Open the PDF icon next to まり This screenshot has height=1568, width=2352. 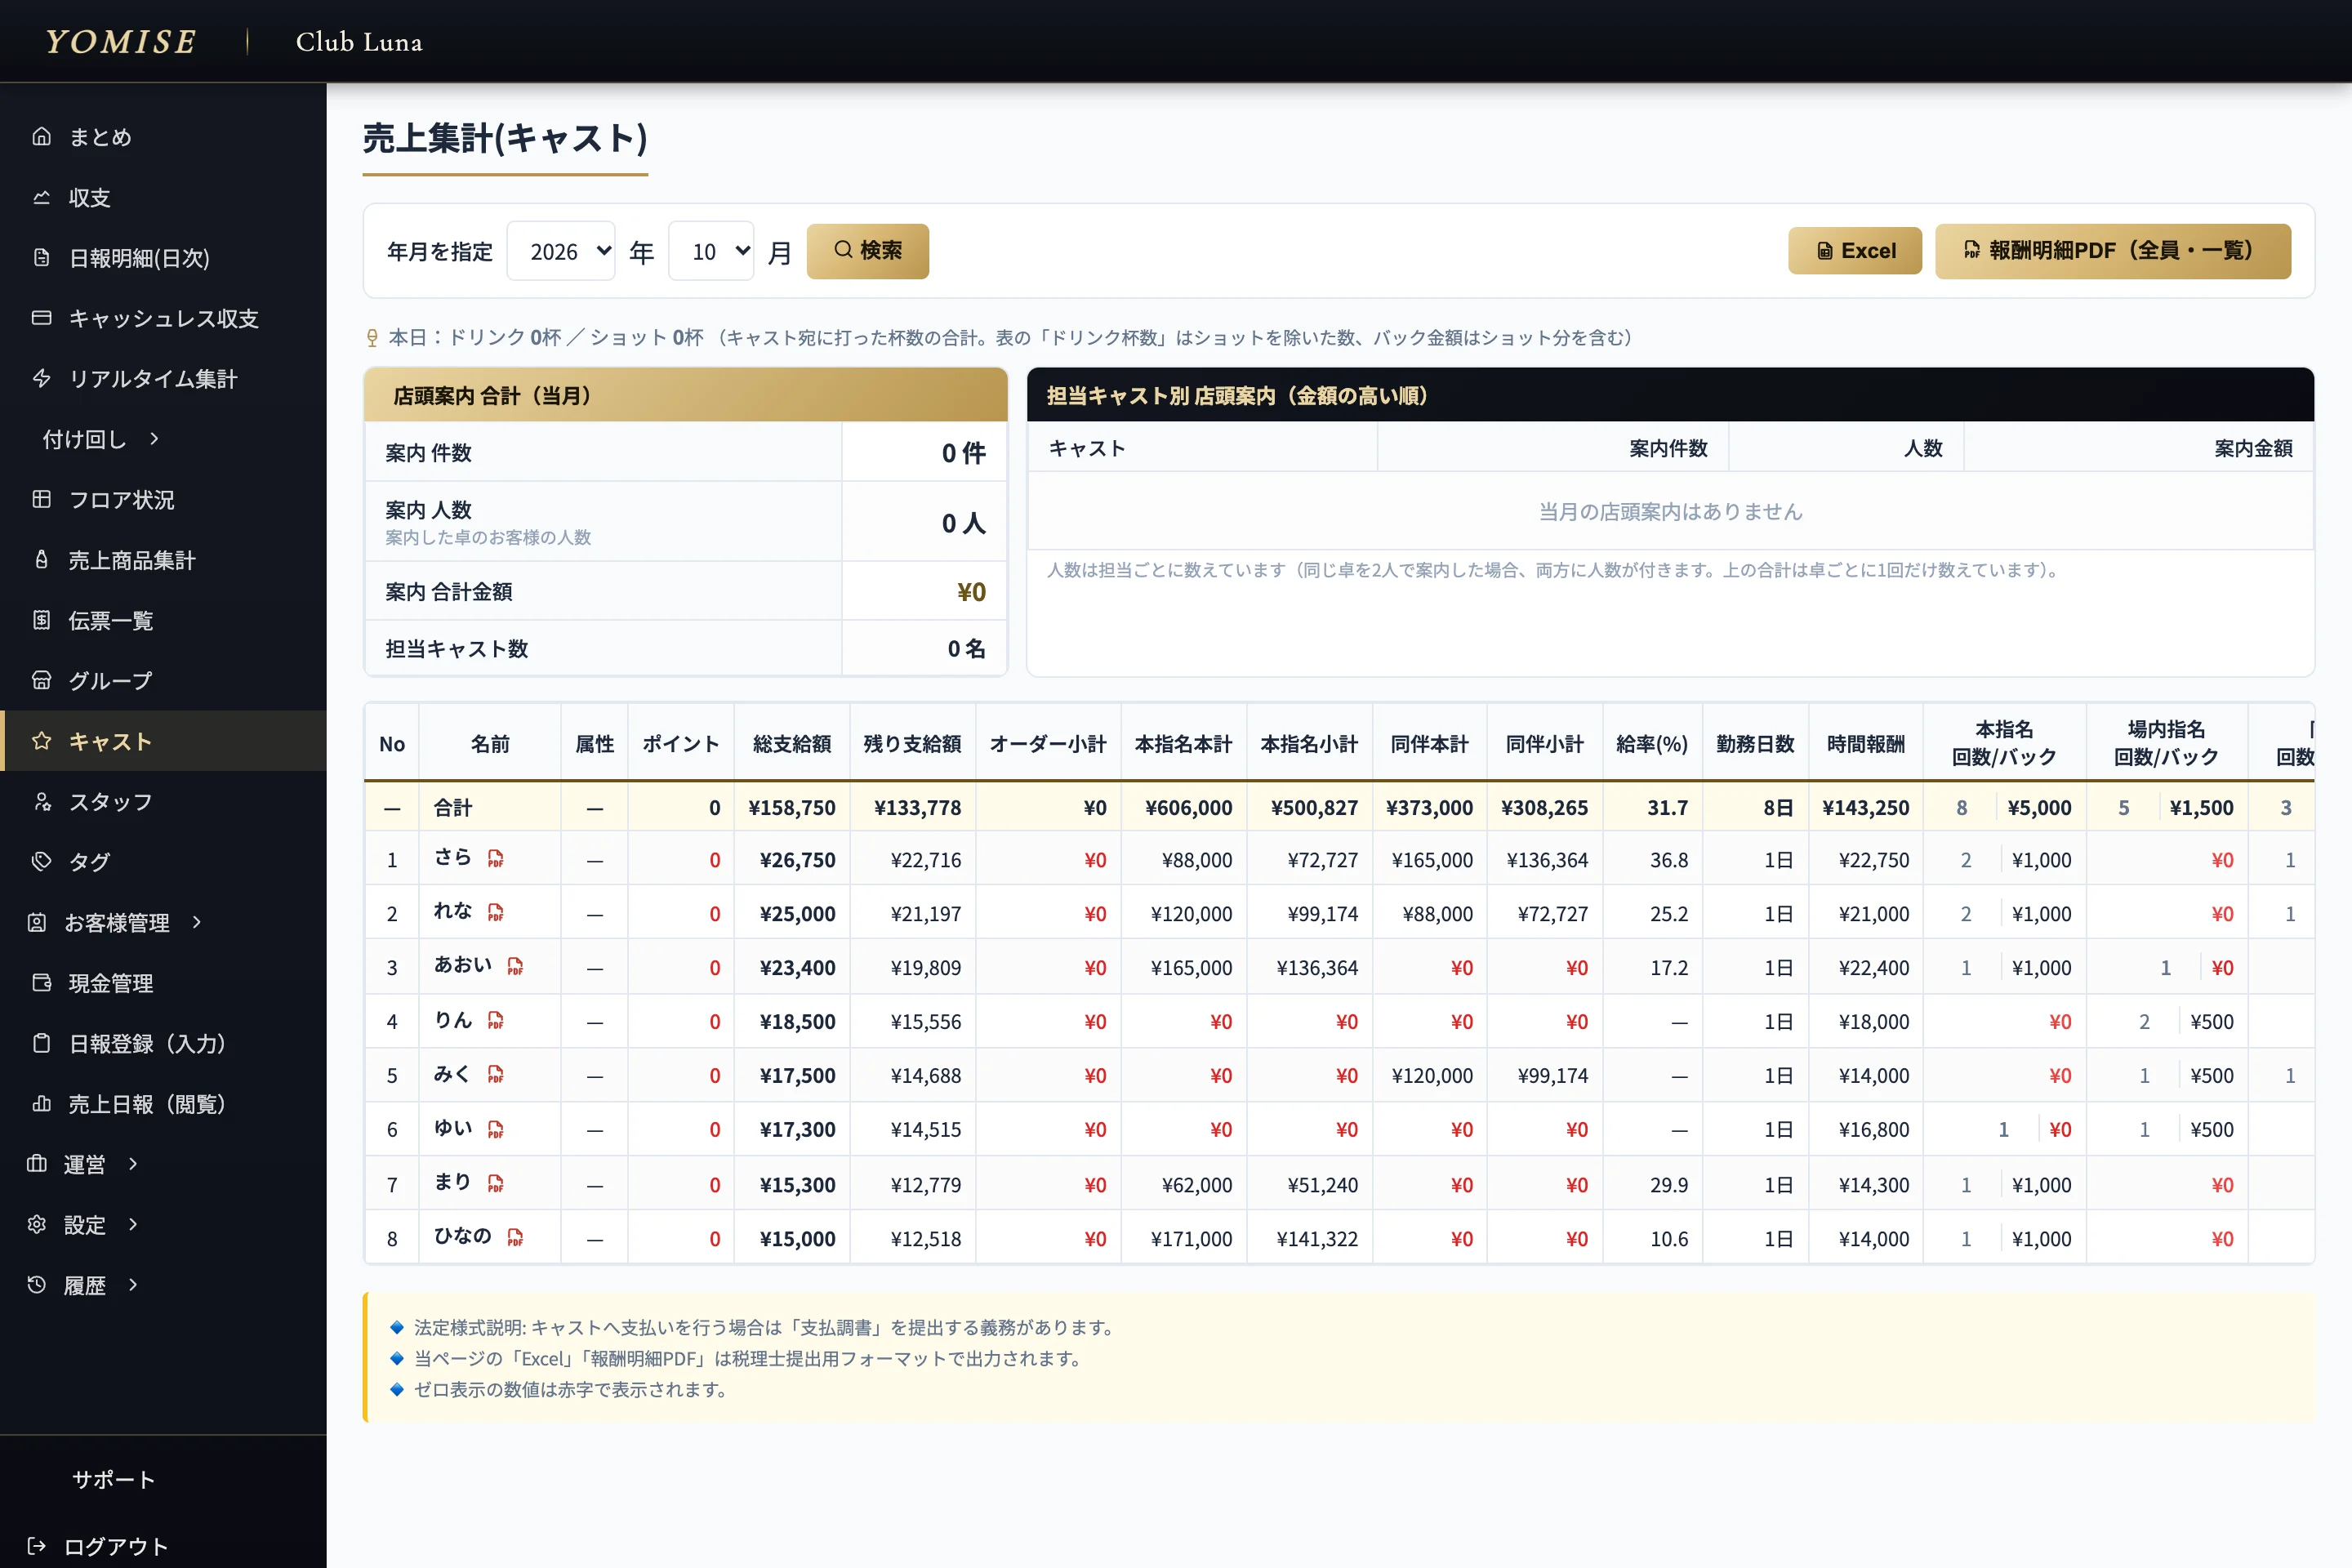coord(495,1184)
